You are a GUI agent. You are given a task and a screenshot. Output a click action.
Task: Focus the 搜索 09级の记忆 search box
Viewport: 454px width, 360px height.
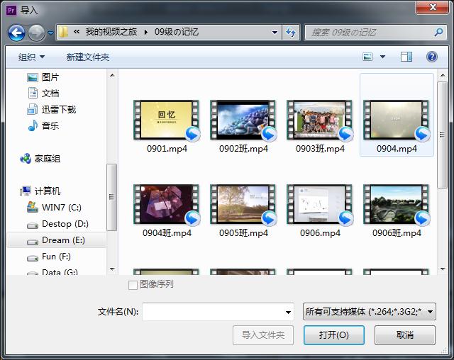pyautogui.click(x=375, y=32)
